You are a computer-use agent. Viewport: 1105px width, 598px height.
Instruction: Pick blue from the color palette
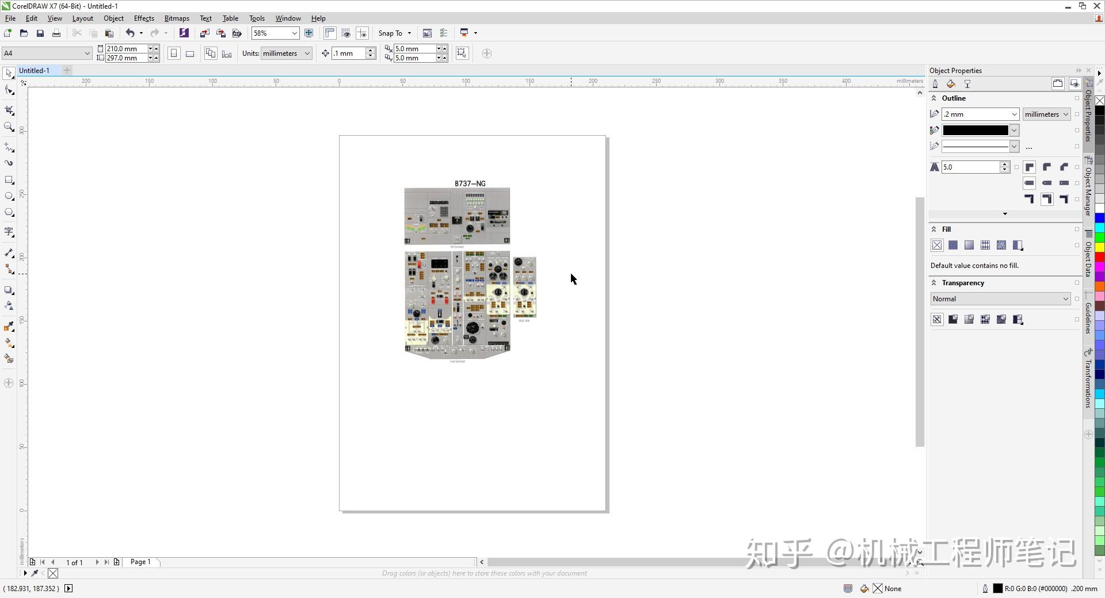(x=1099, y=218)
